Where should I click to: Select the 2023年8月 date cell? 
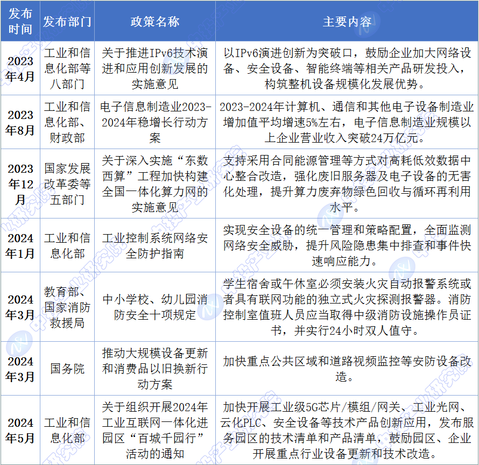[x=20, y=123]
